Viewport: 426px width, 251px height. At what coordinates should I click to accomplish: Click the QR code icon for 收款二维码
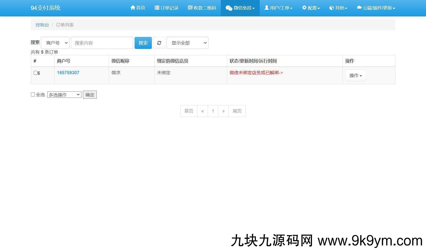click(190, 8)
